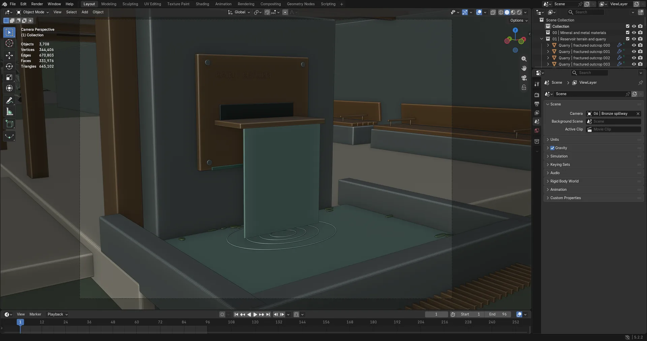Jump to the timeline's first frame
This screenshot has width=647, height=341.
click(x=236, y=314)
